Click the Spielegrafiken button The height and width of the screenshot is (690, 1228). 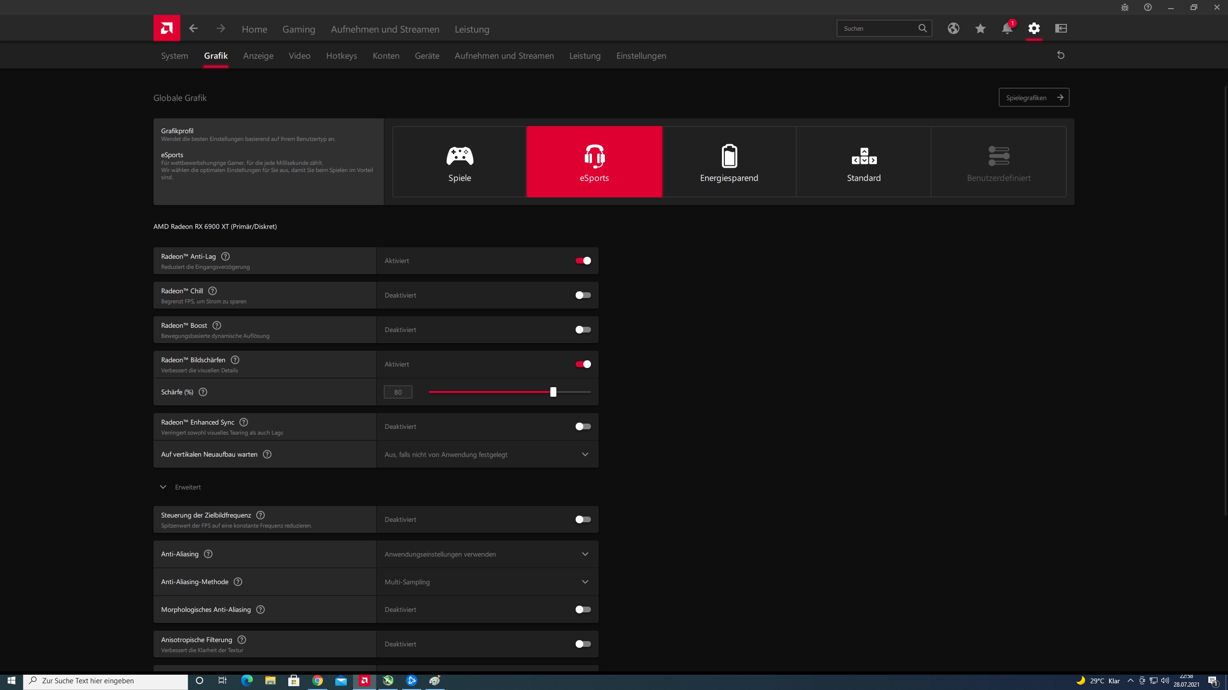click(1034, 98)
